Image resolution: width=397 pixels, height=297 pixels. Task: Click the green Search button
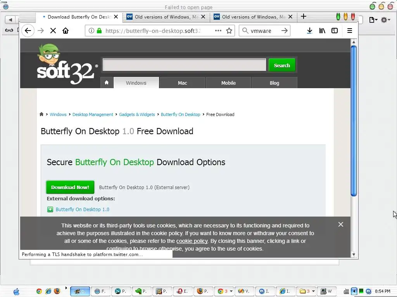point(282,65)
